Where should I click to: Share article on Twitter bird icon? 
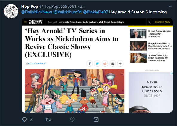click(x=97, y=63)
